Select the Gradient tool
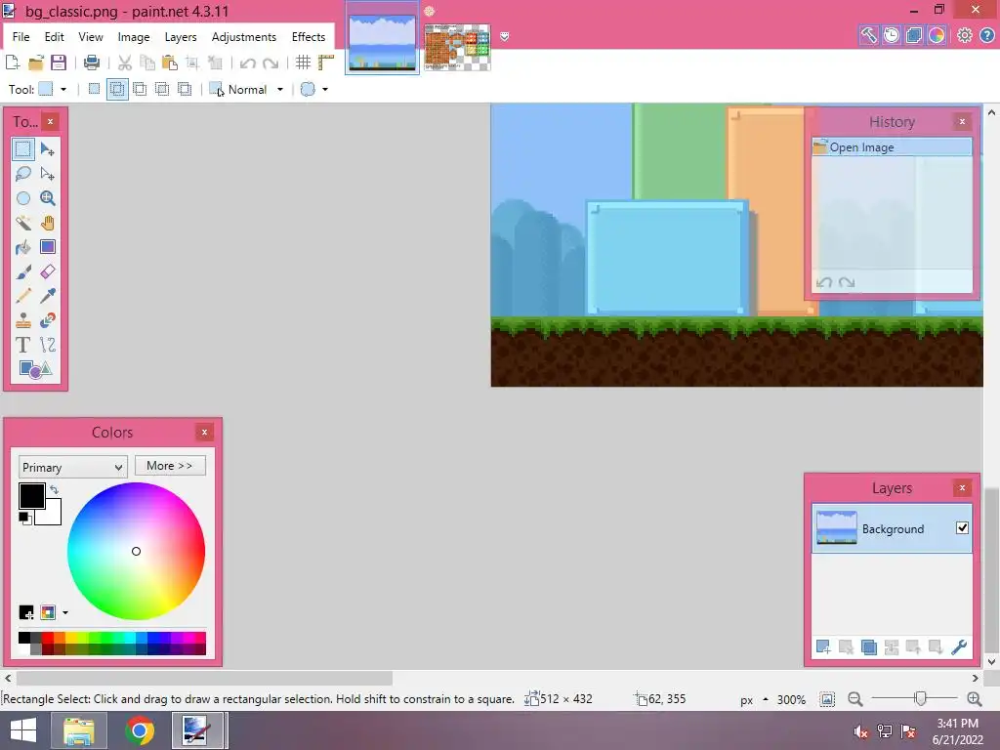The width and height of the screenshot is (1000, 750). point(47,247)
